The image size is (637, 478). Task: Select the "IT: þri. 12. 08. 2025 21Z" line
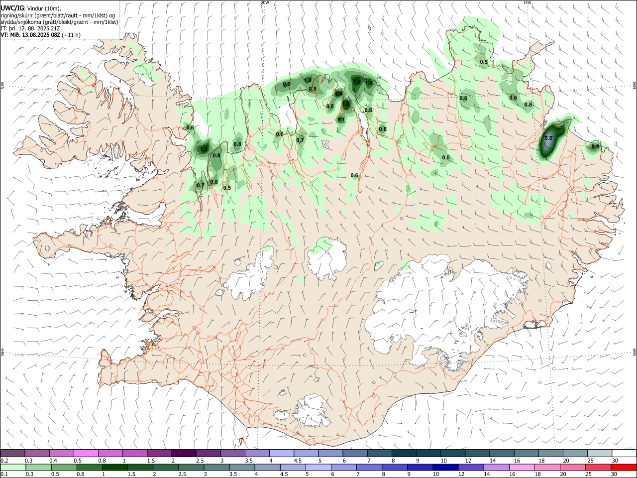coord(29,28)
